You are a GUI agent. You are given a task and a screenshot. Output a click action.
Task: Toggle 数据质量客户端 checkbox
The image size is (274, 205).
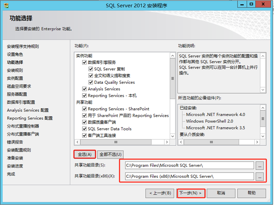pyautogui.click(x=84, y=122)
